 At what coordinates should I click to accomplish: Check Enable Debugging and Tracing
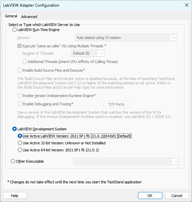20,104
